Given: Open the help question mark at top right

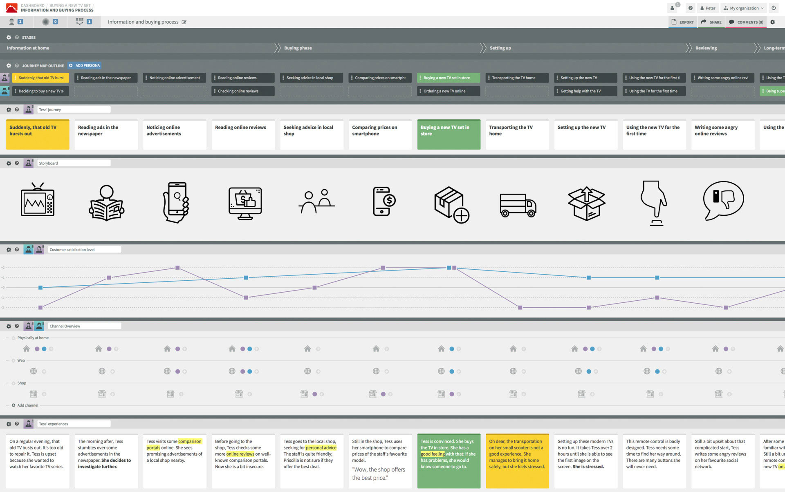Looking at the screenshot, I should 691,8.
